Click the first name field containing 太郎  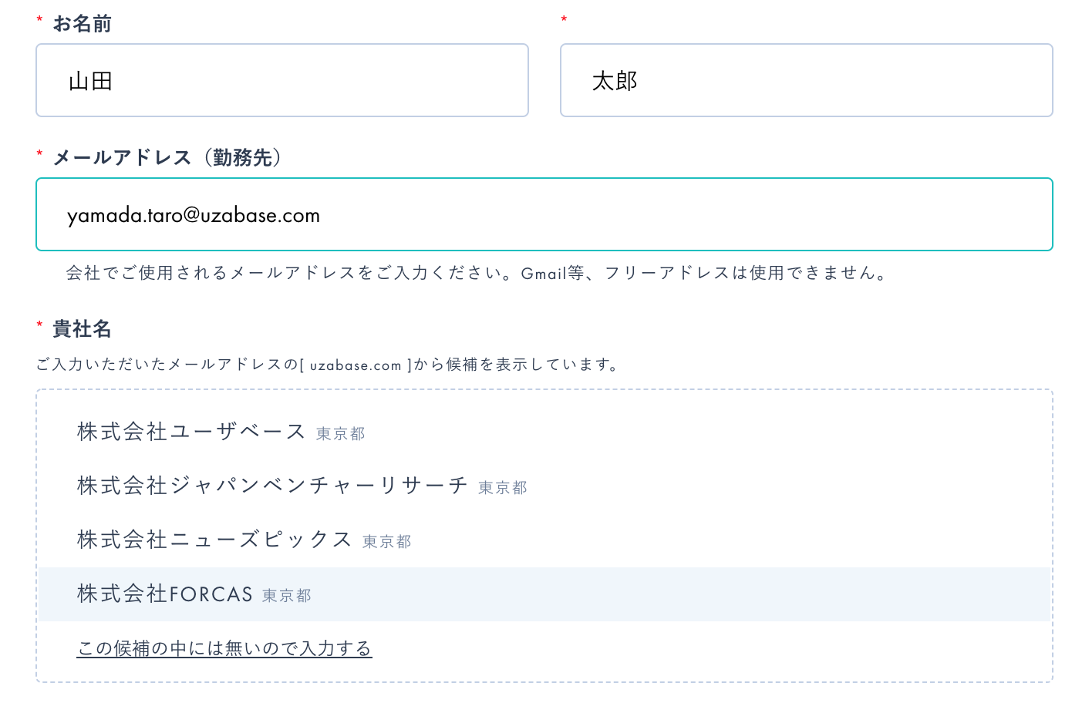click(x=806, y=80)
